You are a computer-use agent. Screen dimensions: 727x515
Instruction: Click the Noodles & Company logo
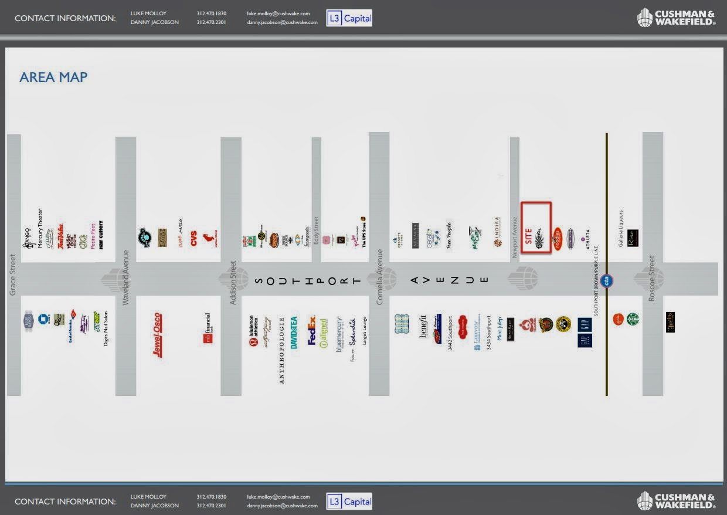(557, 239)
